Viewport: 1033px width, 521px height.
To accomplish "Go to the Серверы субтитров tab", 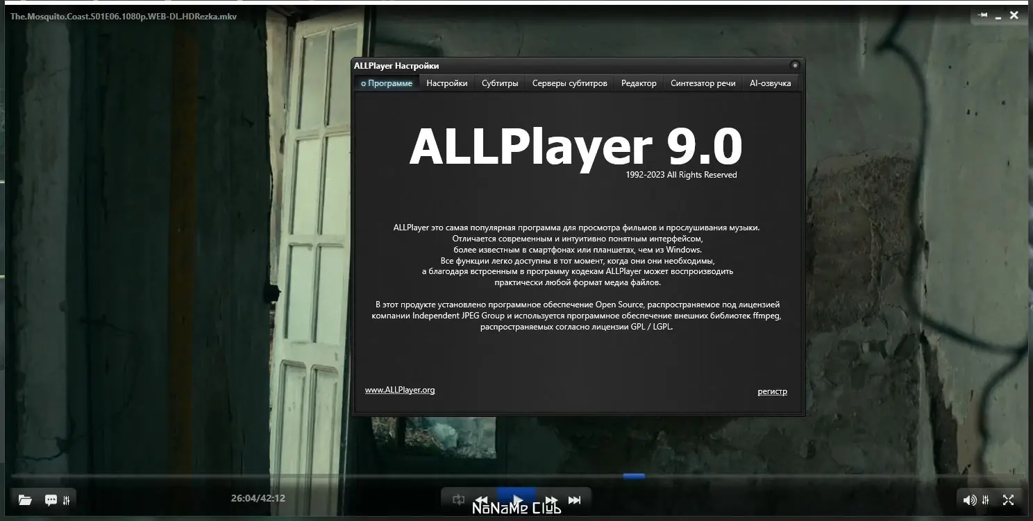I will 570,83.
